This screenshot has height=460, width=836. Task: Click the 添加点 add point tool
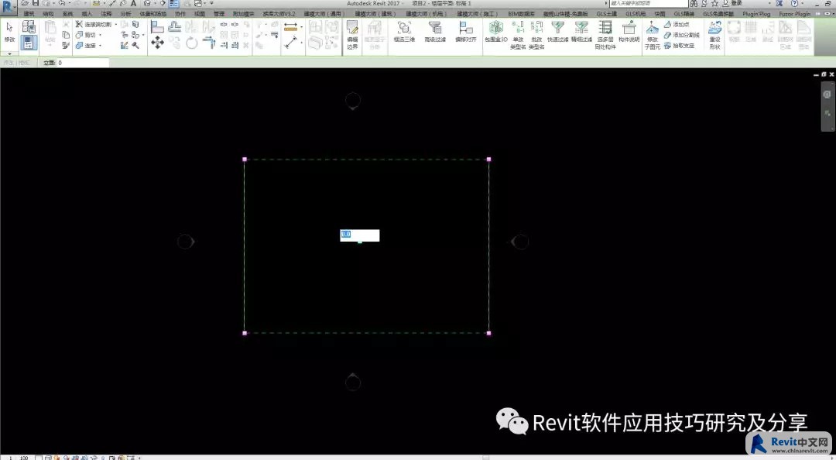[x=677, y=25]
